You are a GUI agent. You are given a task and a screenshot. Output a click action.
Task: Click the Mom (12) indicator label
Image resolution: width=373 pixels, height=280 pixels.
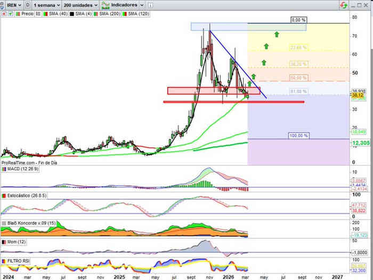[16, 242]
